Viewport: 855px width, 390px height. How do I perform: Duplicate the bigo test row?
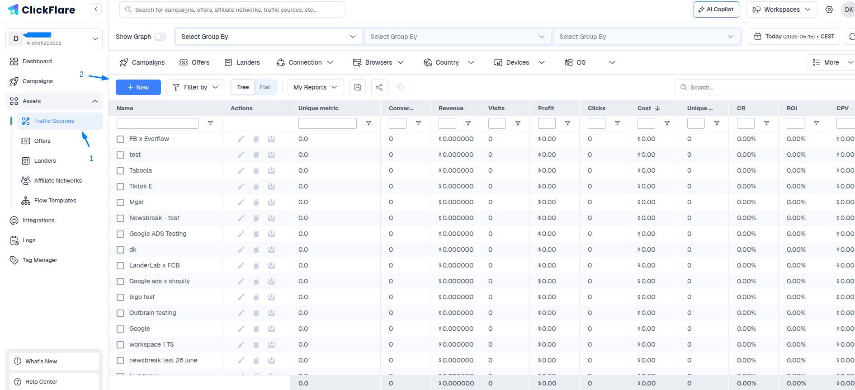point(256,297)
